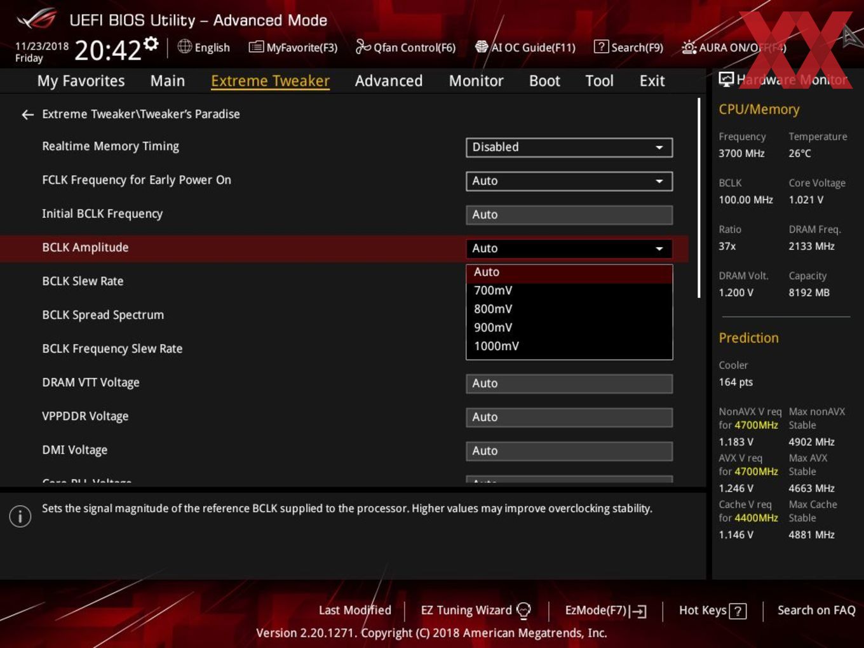Expand FCLK Frequency for Early Power On dropdown
This screenshot has height=648, width=864.
point(569,181)
